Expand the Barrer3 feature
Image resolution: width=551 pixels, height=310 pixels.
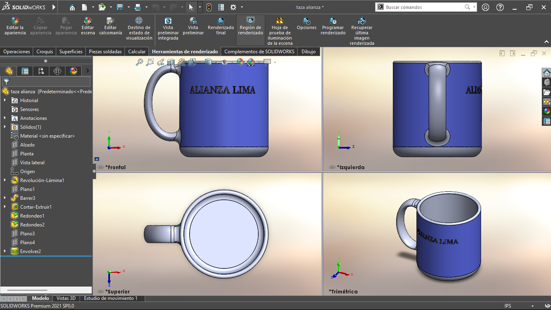[5, 198]
